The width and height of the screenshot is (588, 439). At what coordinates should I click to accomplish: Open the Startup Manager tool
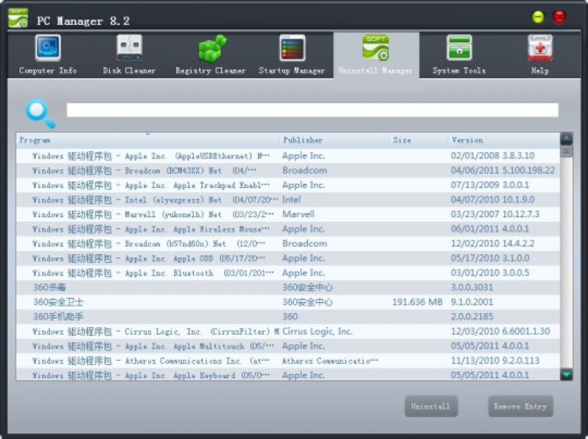point(292,55)
